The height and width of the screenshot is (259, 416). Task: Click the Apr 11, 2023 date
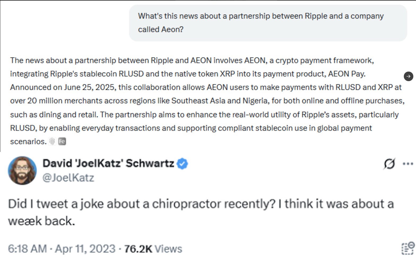(85, 249)
